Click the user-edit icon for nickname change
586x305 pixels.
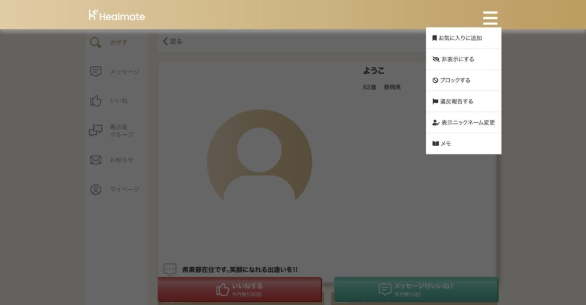tap(435, 122)
